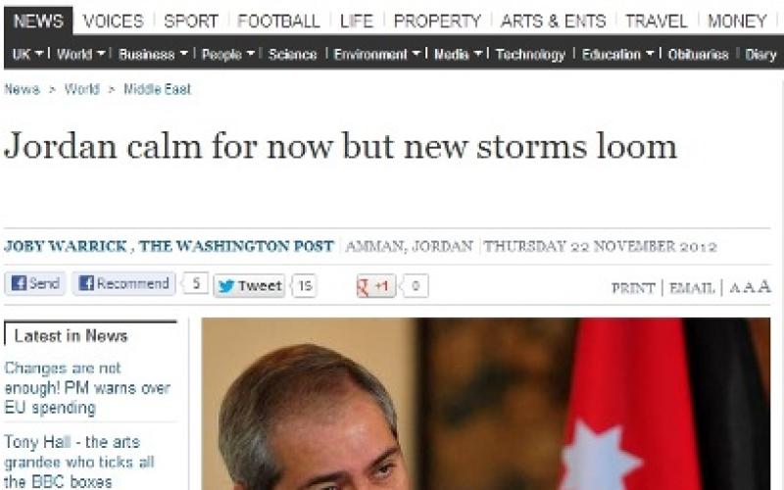
Task: Expand the World submenu arrow
Action: [101, 53]
